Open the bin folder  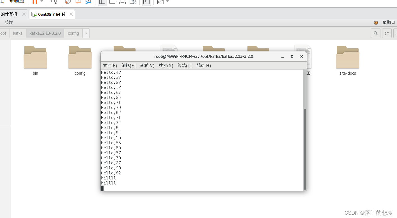point(35,57)
